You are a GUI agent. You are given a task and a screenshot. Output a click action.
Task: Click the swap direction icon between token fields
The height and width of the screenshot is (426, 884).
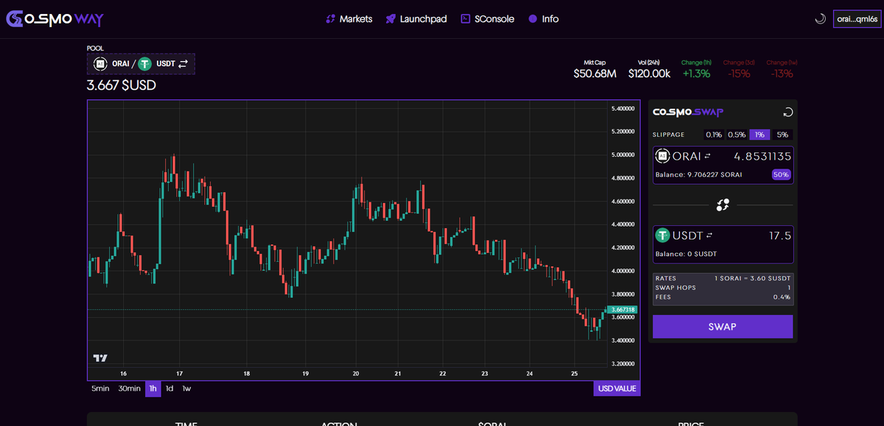tap(723, 205)
